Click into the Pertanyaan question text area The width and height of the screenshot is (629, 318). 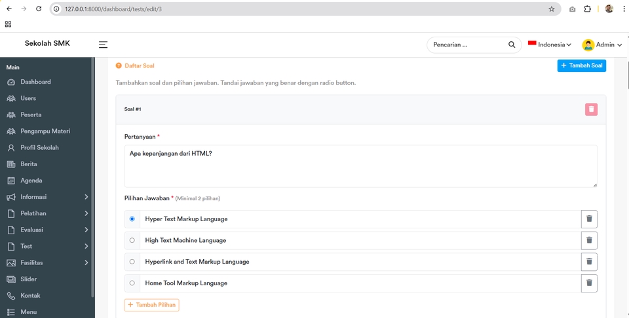(360, 166)
